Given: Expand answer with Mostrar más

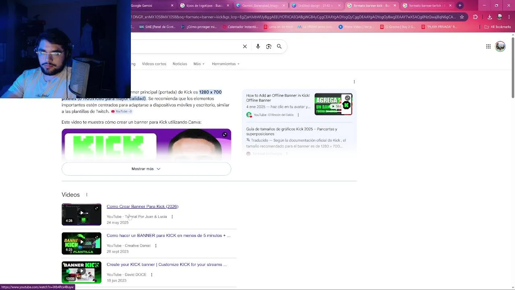Looking at the screenshot, I should tap(146, 169).
